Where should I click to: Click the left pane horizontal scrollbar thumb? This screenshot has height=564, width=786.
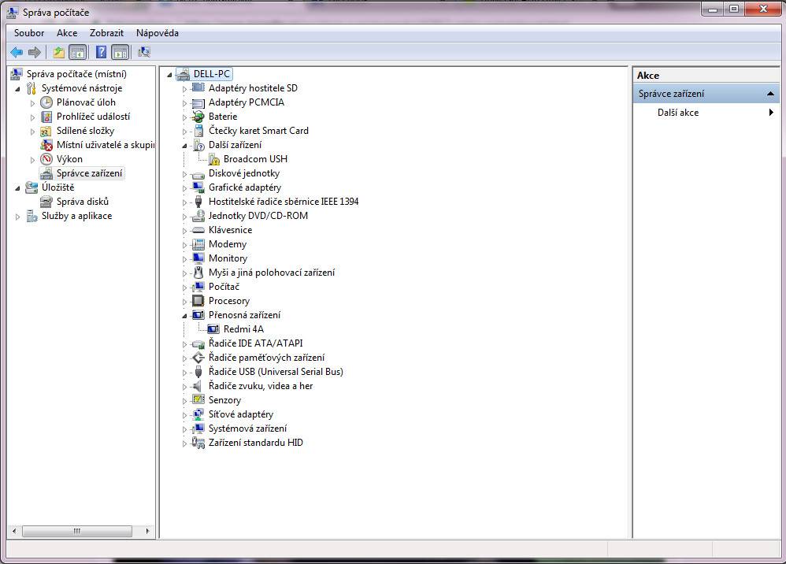tap(77, 530)
